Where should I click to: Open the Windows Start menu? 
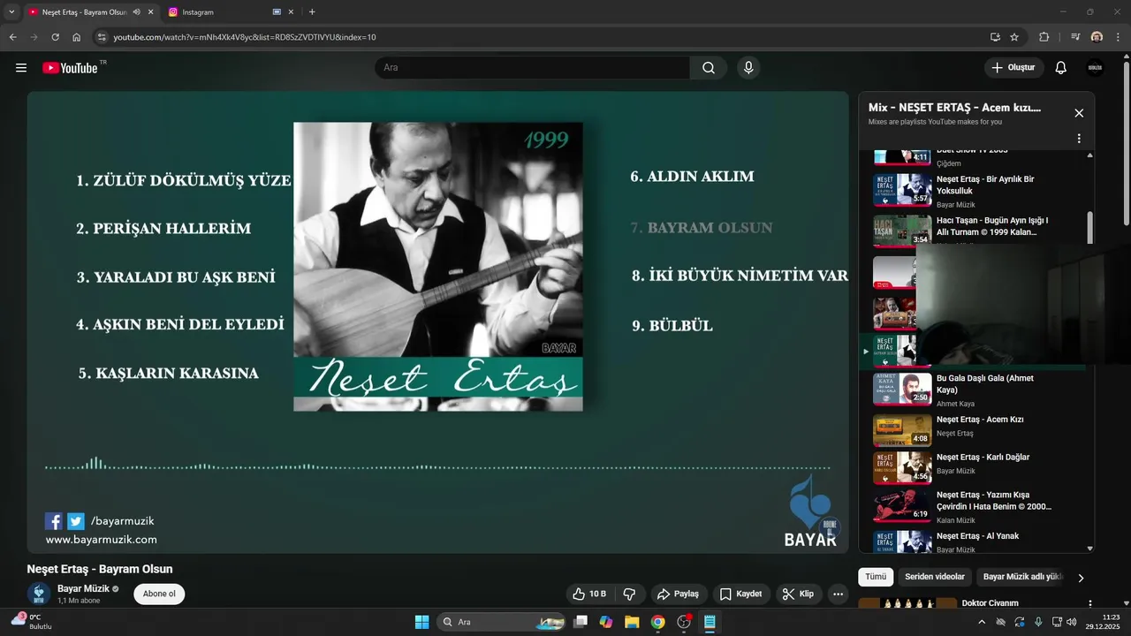pos(421,622)
